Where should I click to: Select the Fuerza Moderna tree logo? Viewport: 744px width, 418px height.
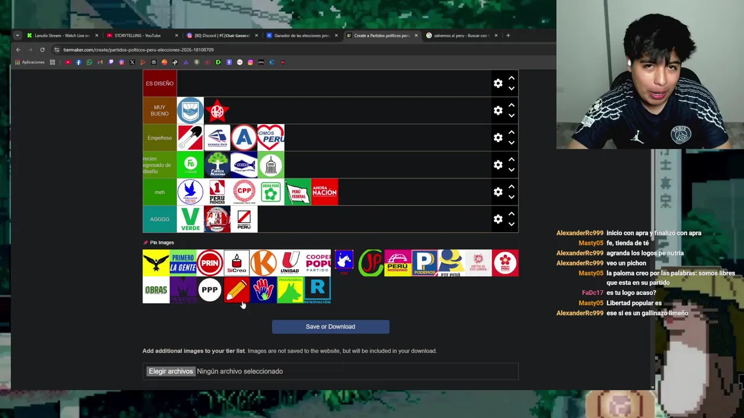[217, 165]
